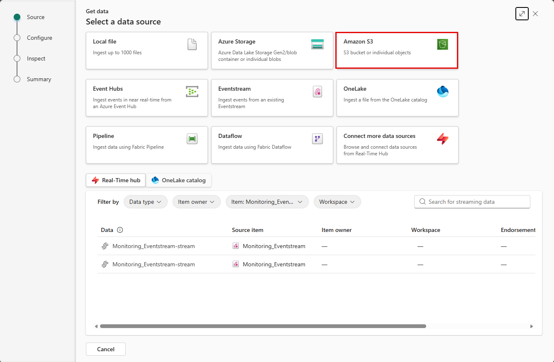The image size is (554, 362).
Task: Click the Cancel button
Action: 105,349
